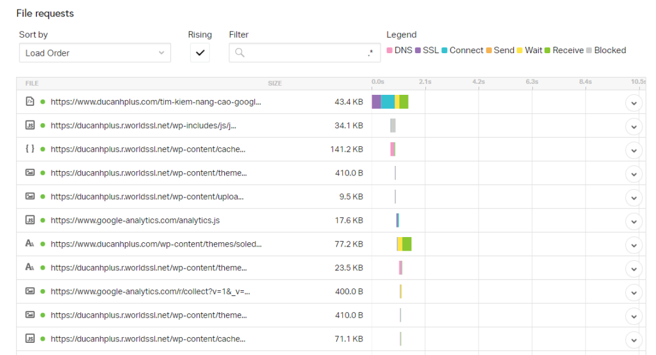The width and height of the screenshot is (656, 355).
Task: Click the green Receive legend swatch
Action: [x=548, y=51]
